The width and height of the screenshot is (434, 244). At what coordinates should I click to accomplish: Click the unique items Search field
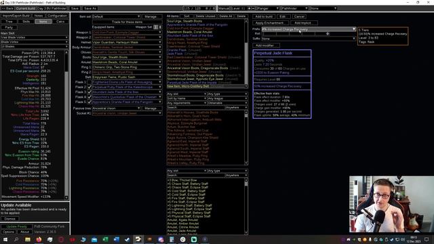point(195,107)
